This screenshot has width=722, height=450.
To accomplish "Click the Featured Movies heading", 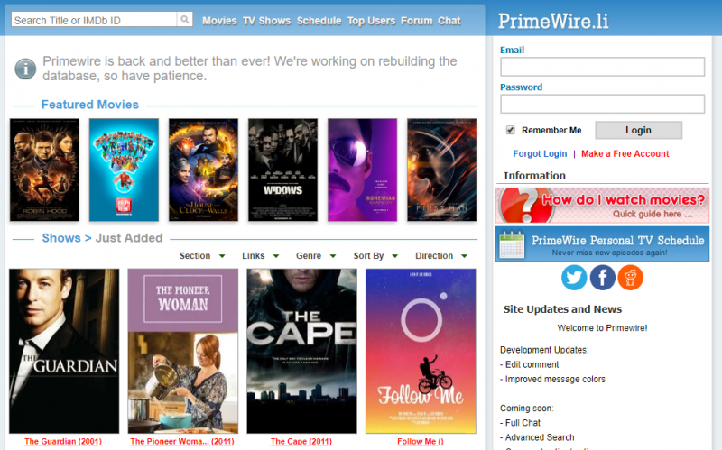I will (x=89, y=105).
